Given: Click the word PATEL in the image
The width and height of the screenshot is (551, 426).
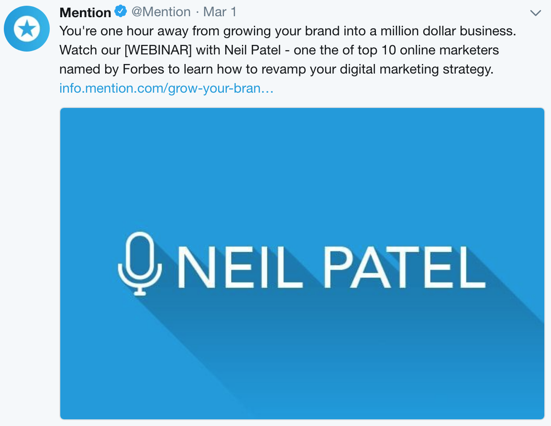Looking at the screenshot, I should pos(405,266).
